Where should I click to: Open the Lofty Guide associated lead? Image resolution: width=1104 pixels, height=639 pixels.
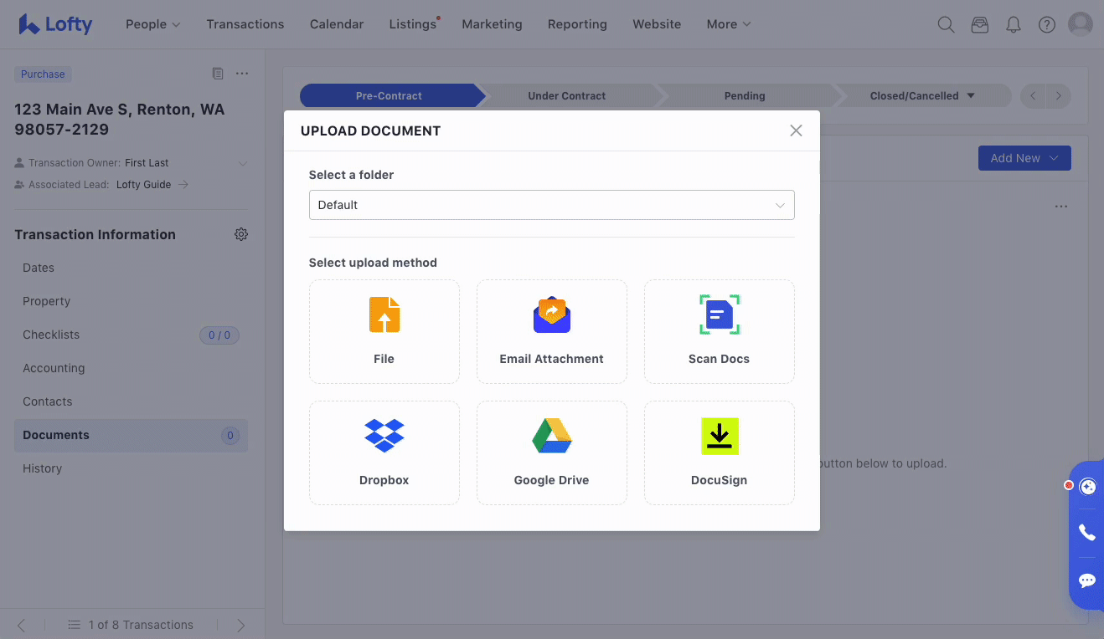(152, 185)
